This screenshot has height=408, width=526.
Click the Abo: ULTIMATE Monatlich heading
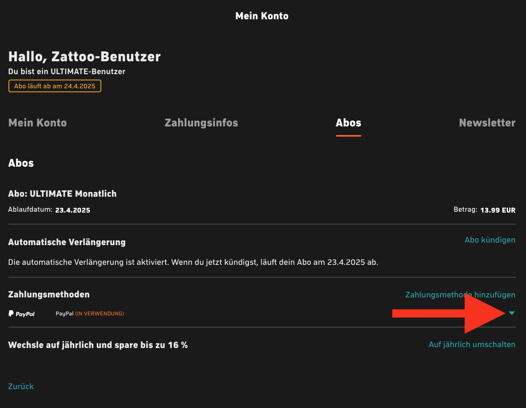tap(62, 194)
